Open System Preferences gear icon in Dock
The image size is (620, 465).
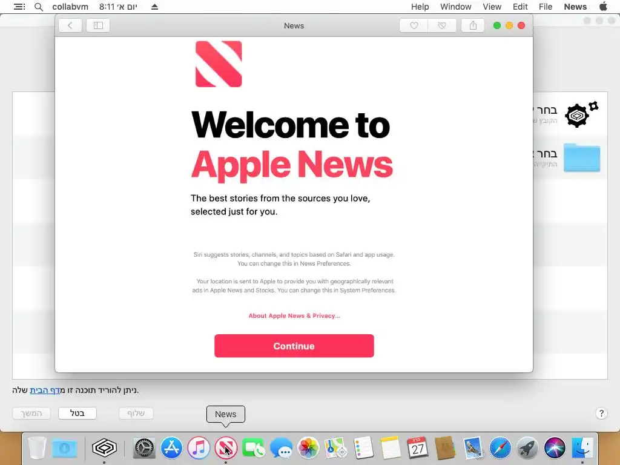[144, 447]
